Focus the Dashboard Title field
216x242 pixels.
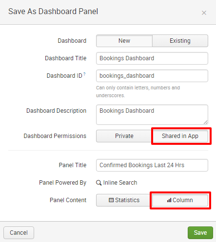pyautogui.click(x=152, y=58)
